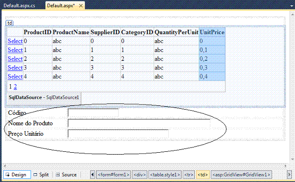Click the Nome do Produto label
Image resolution: width=295 pixels, height=182 pixels.
(30, 123)
